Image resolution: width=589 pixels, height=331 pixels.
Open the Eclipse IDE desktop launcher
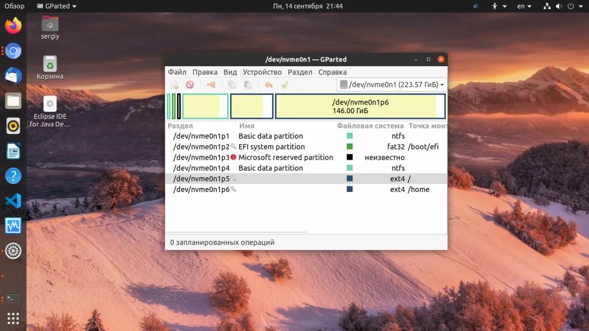pyautogui.click(x=50, y=111)
